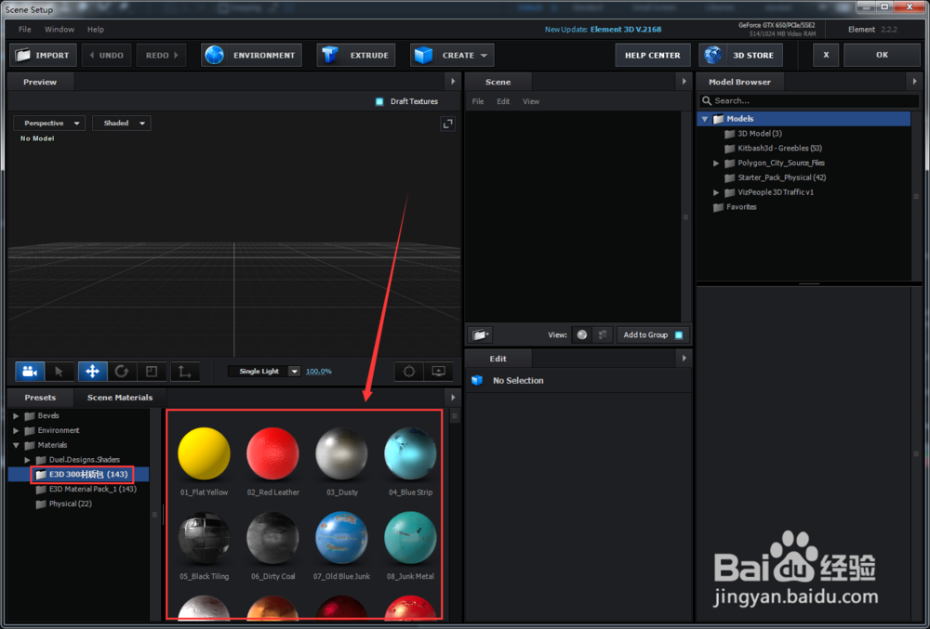Click the Redo button
The height and width of the screenshot is (629, 930).
pos(161,55)
